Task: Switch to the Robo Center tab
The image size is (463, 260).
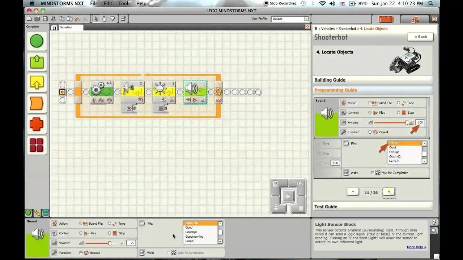Action: 386,19
